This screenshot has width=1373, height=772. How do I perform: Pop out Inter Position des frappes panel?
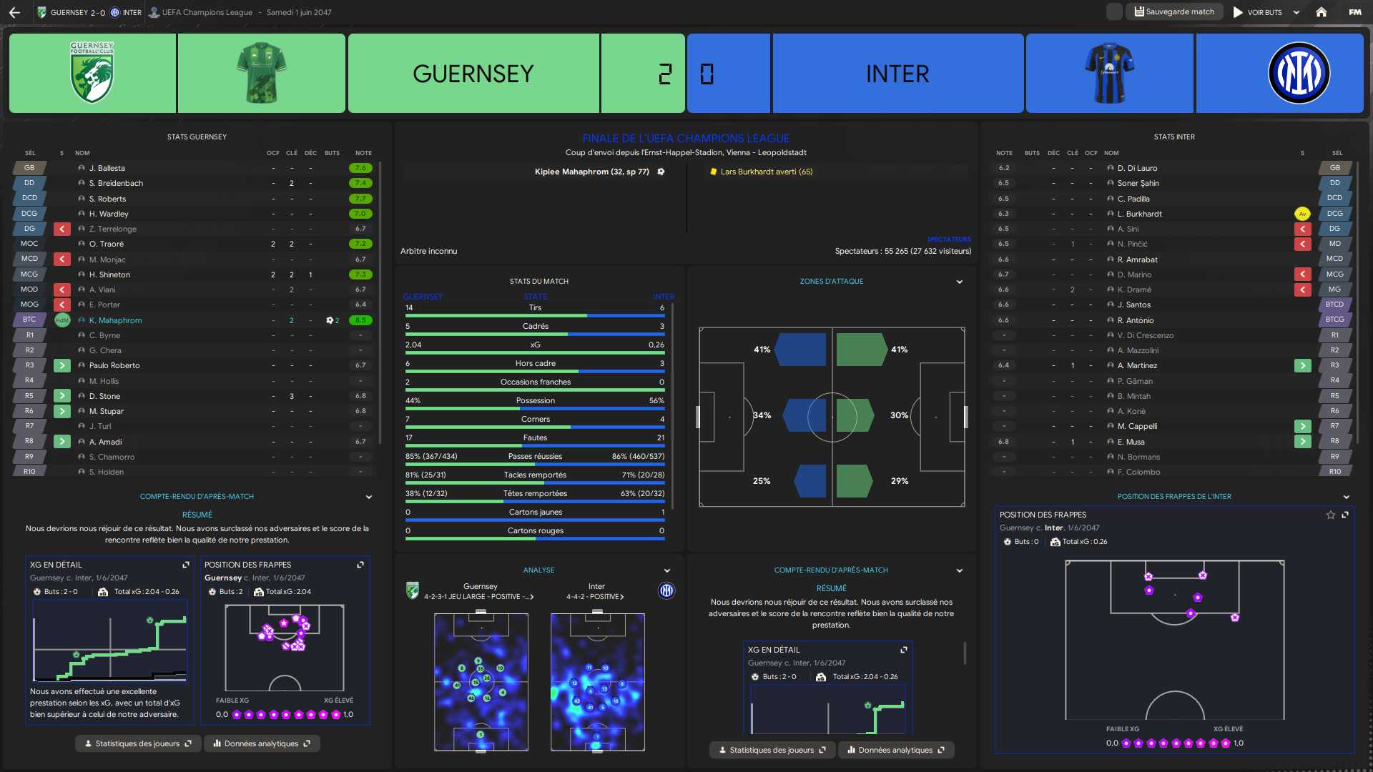pos(1345,515)
